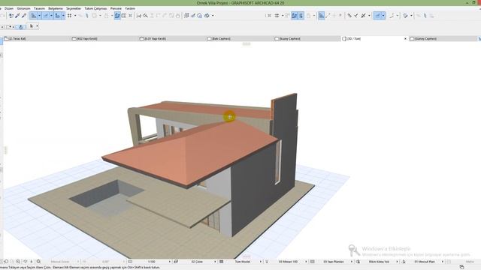The height and width of the screenshot is (270, 481).
Task: Open the Görünüm menu
Action: 23,8
